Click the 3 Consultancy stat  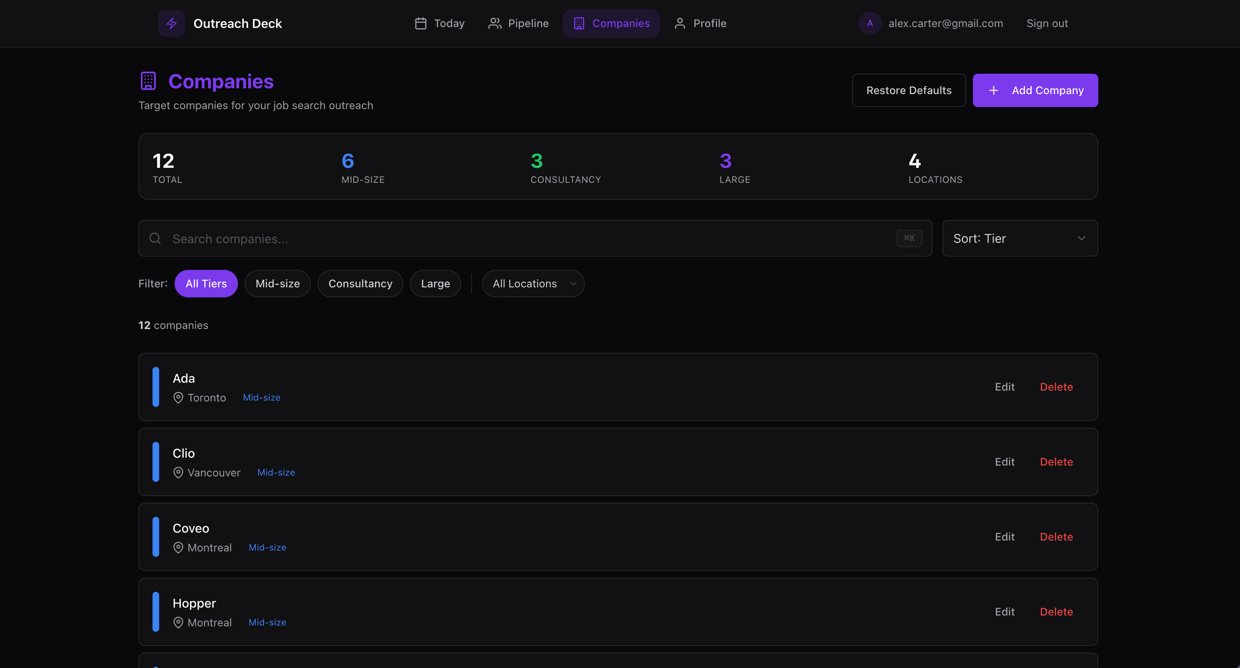point(565,167)
